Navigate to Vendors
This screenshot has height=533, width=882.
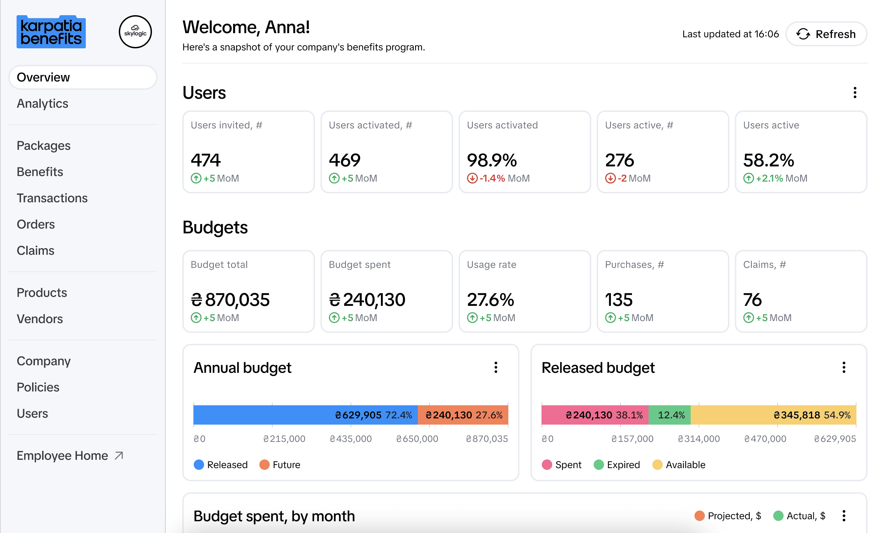(x=40, y=319)
